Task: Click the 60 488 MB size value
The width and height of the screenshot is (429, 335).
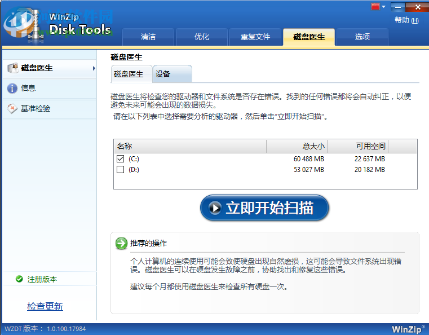Action: 309,159
